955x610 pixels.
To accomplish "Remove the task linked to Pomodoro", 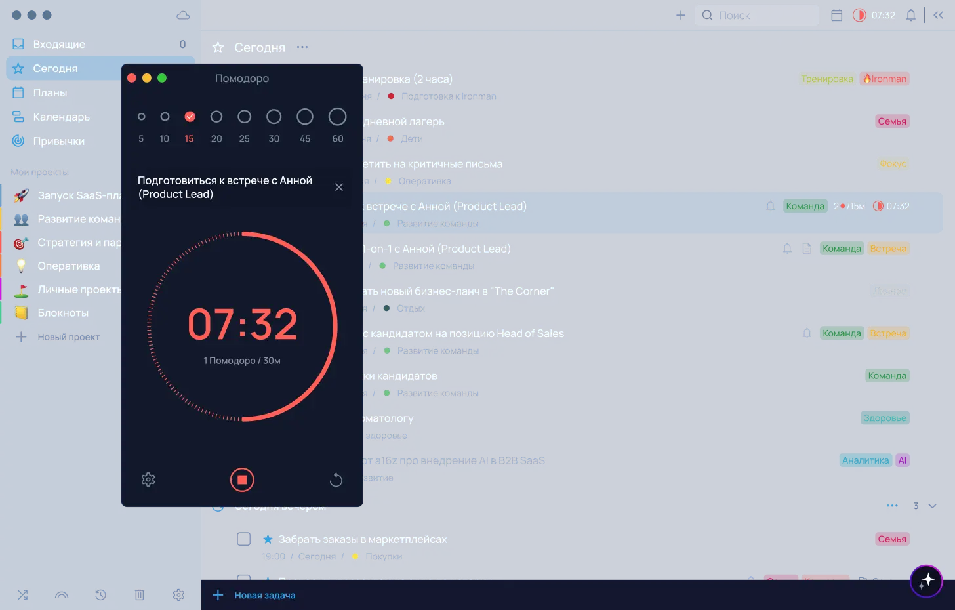I will click(339, 187).
